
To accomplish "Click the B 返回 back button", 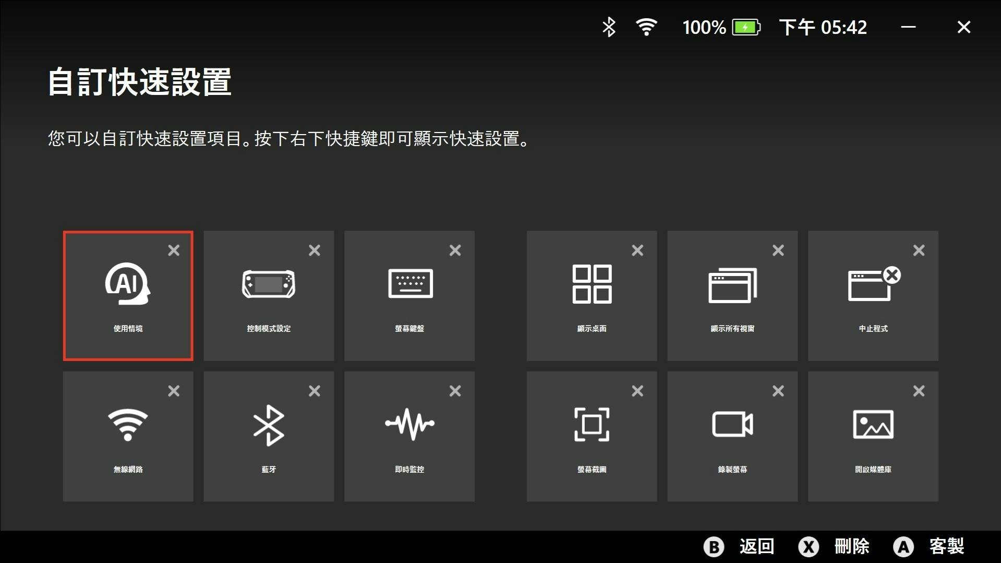I will (x=739, y=546).
